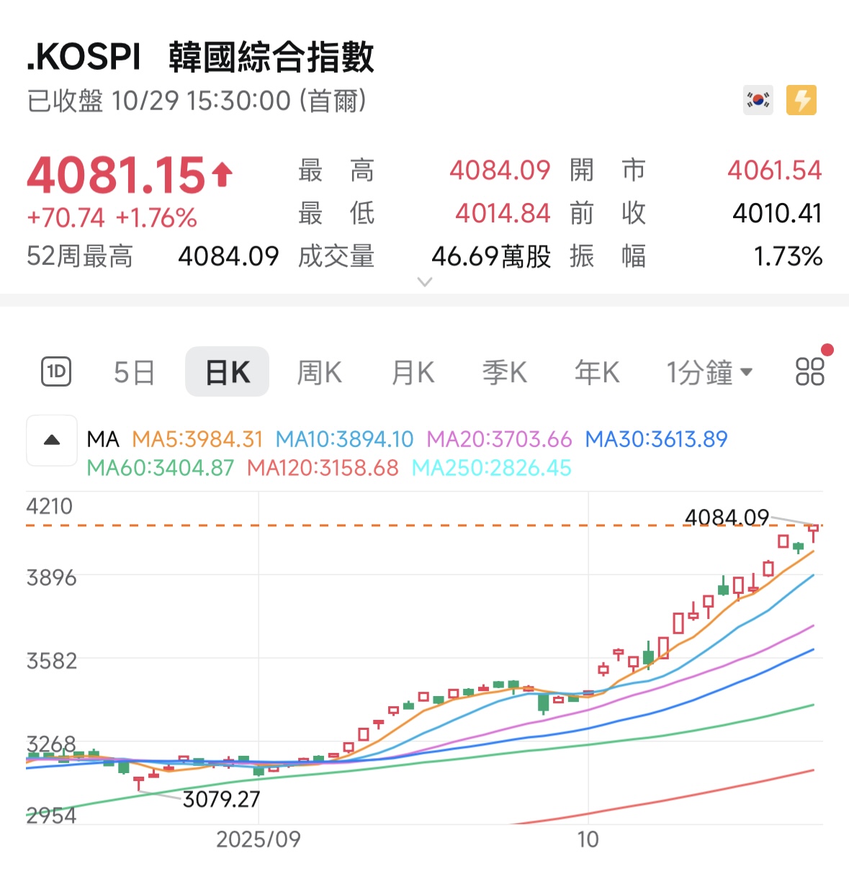This screenshot has height=871, width=849.
Task: Tap the .KOSPI 韓國綜合指數 title
Action: point(200,58)
